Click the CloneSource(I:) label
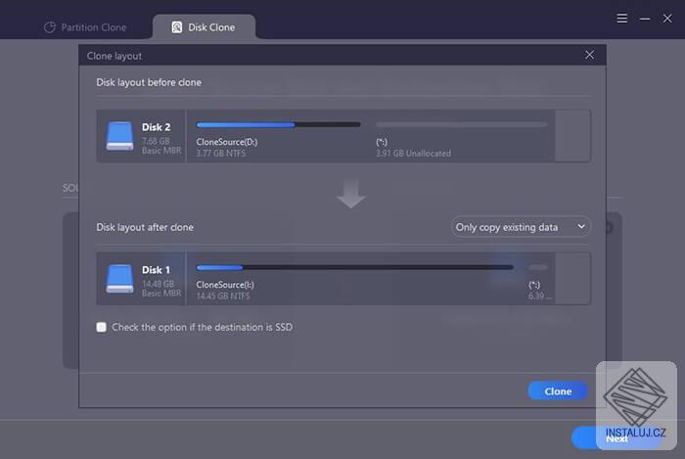 click(225, 285)
